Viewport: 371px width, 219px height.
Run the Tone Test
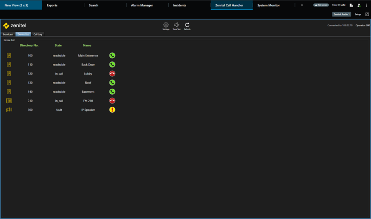coord(176,26)
